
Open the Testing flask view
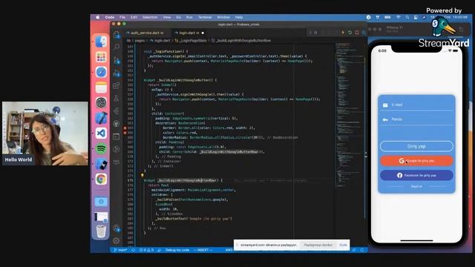pos(117,98)
